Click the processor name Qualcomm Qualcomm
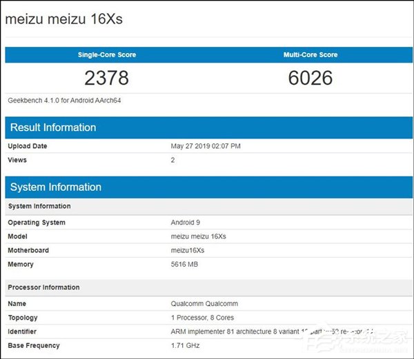414x359 pixels. pyautogui.click(x=204, y=304)
